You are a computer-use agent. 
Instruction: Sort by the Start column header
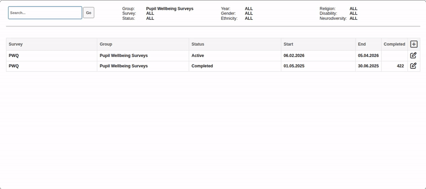288,44
